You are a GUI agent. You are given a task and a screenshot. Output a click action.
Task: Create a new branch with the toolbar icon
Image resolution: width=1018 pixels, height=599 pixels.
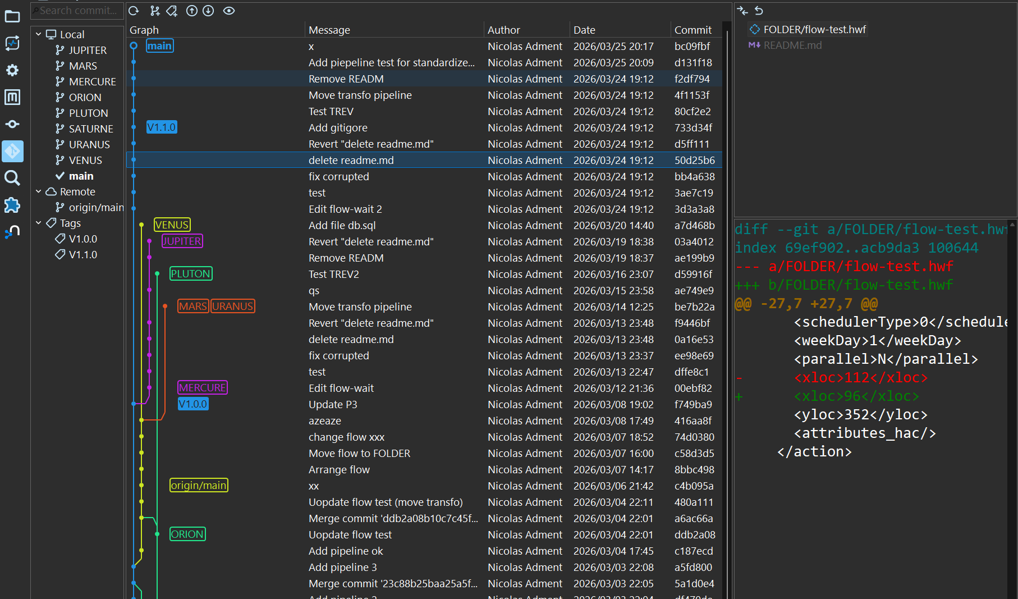[155, 11]
